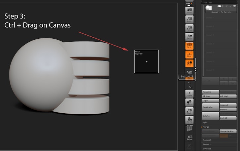Click the All Low button
Image resolution: width=240 pixels, height=151 pixels.
pos(211,96)
